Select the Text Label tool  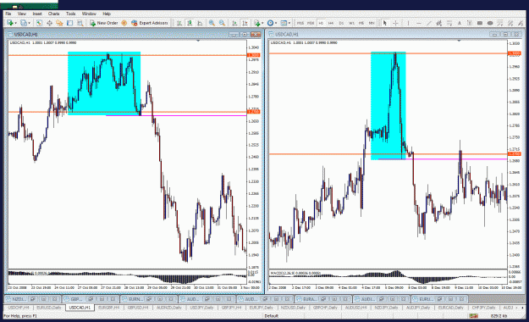469,23
